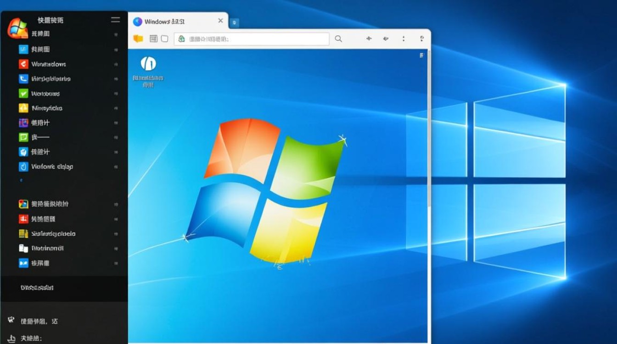617x344 pixels.
Task: Click the white circular desktop shortcut icon
Action: coord(148,63)
